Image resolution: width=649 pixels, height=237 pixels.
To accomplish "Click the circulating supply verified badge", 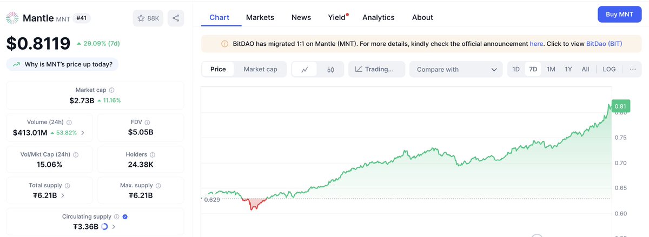I will pos(125,216).
